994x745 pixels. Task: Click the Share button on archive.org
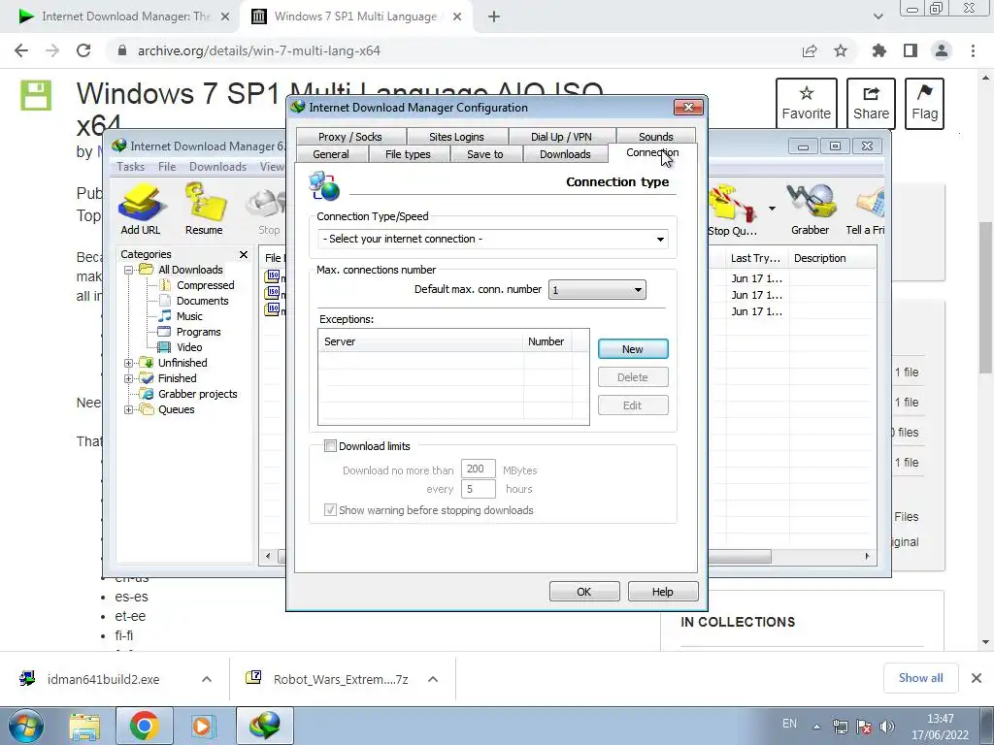pyautogui.click(x=871, y=104)
